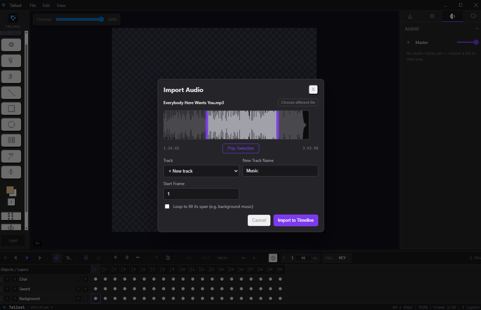Screen dimensions: 481x310
Task: Select the move arrows tool
Action: click(x=11, y=172)
